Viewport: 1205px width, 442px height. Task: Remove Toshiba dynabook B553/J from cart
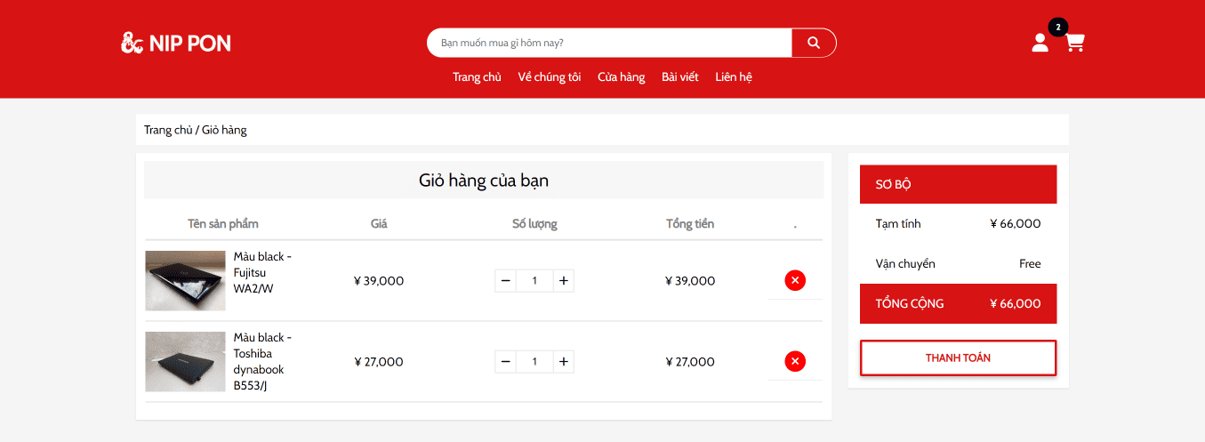[x=795, y=361]
